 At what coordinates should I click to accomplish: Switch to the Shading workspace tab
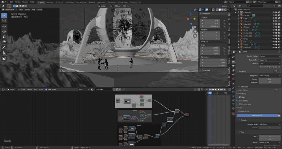coord(92,2)
